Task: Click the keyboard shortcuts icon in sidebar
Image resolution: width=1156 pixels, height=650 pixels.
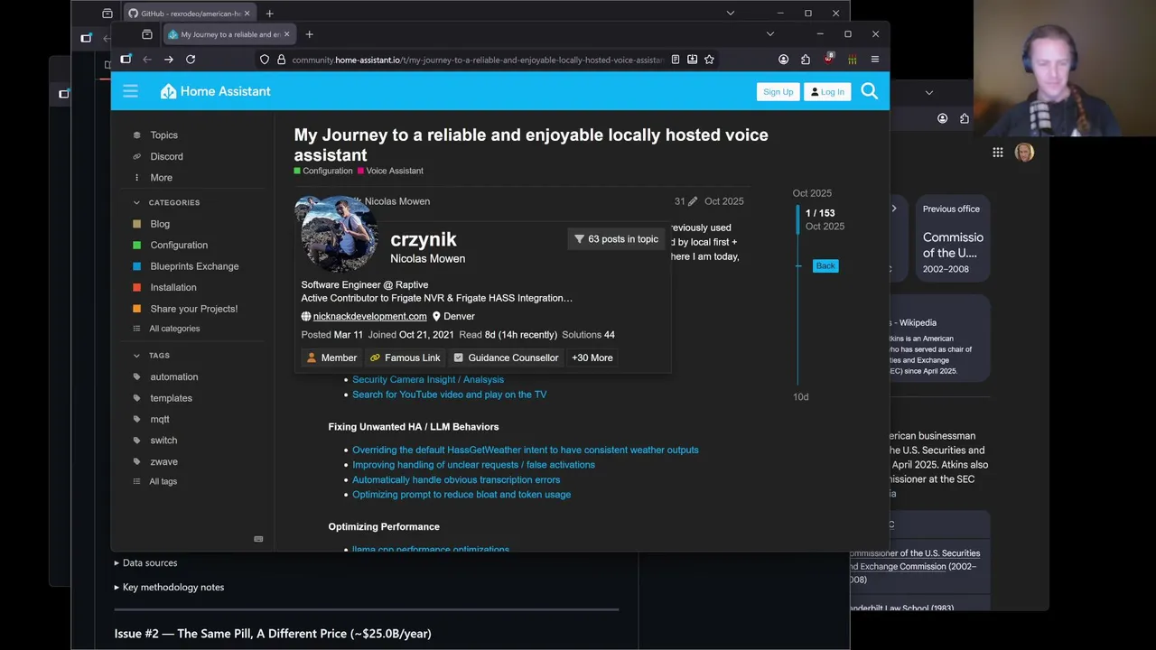Action: (x=258, y=539)
